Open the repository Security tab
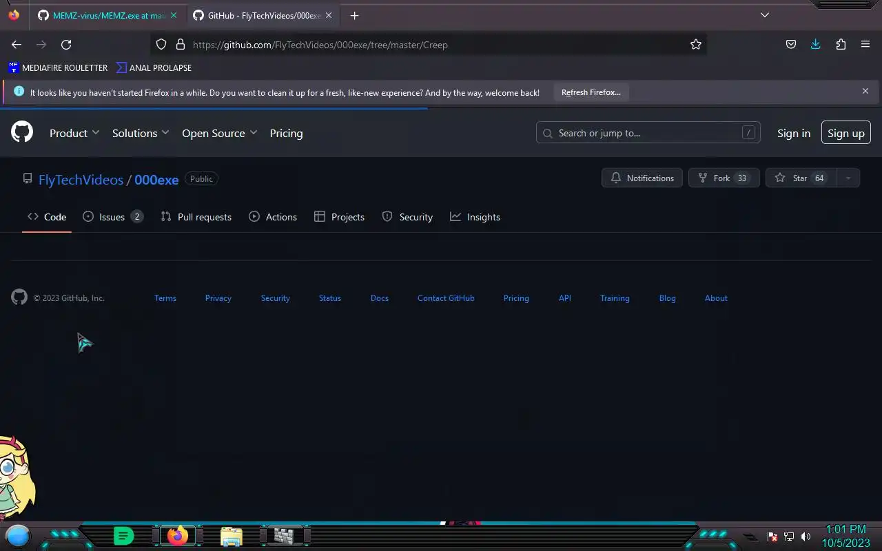Image resolution: width=882 pixels, height=551 pixels. pyautogui.click(x=407, y=216)
